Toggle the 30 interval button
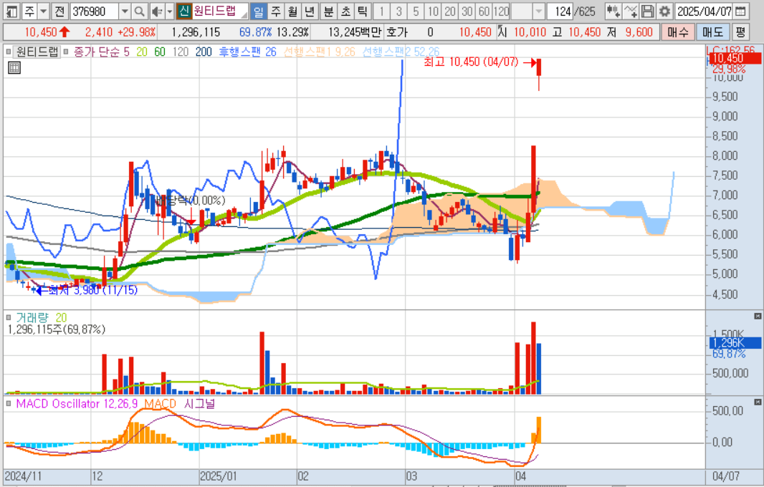The height and width of the screenshot is (487, 764). click(x=467, y=11)
